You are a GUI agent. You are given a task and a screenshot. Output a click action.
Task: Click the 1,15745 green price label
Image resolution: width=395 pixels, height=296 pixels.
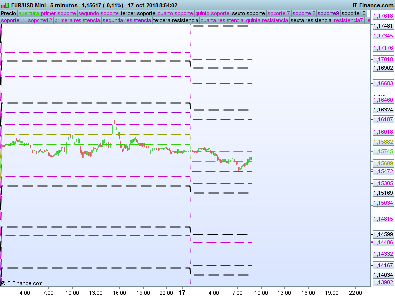[x=383, y=152]
